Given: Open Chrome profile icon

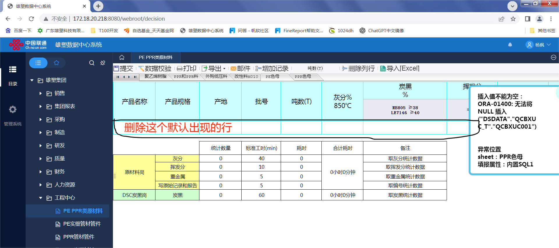Looking at the screenshot, I should (539, 19).
